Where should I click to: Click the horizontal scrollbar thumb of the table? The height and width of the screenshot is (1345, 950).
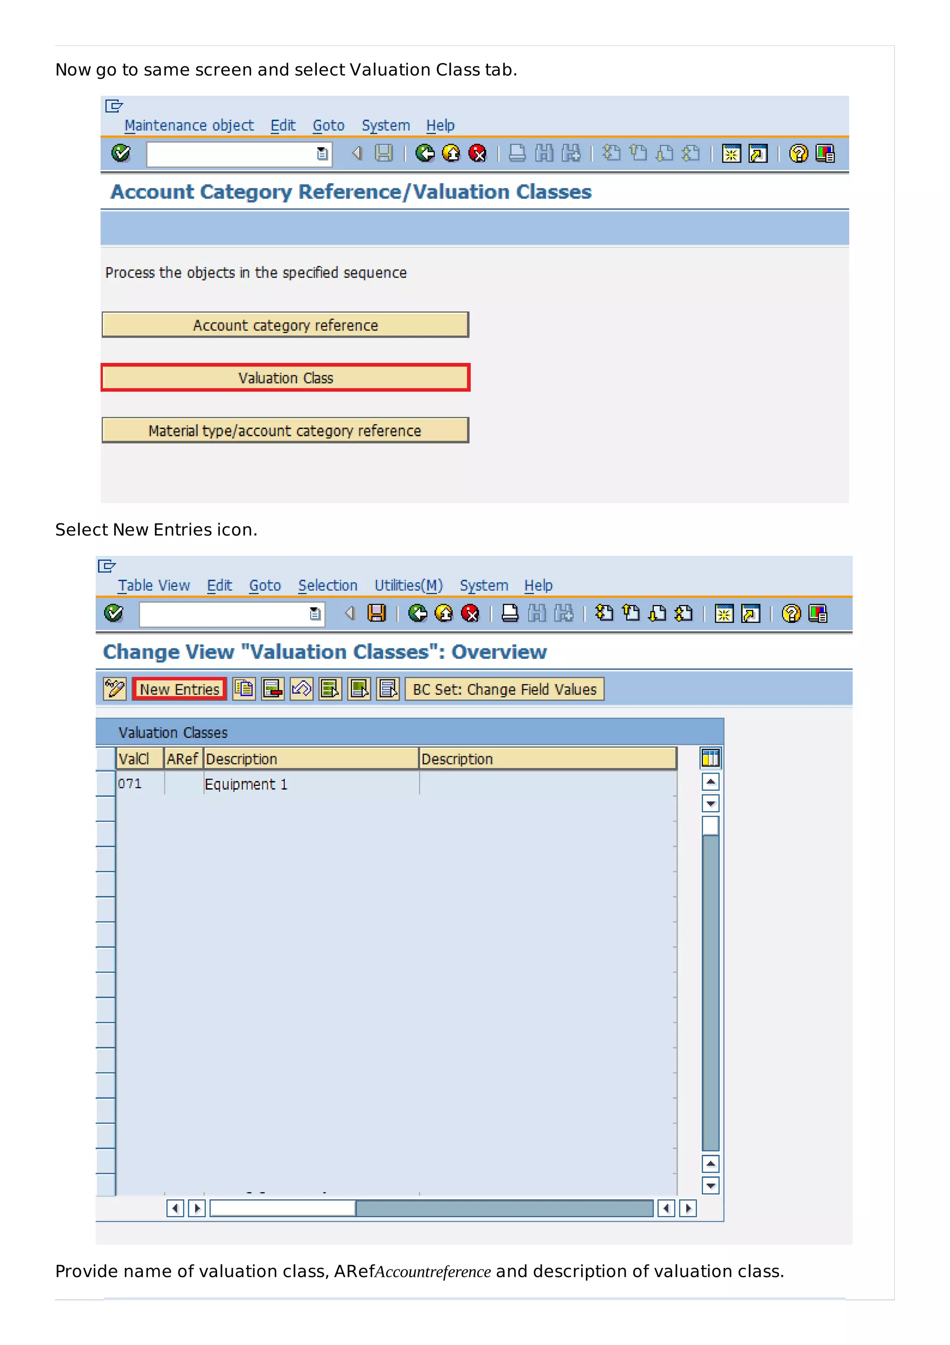[x=282, y=1208]
